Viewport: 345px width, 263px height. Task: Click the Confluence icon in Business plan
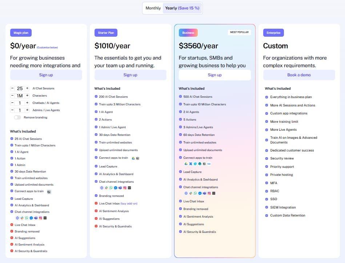pos(190,164)
